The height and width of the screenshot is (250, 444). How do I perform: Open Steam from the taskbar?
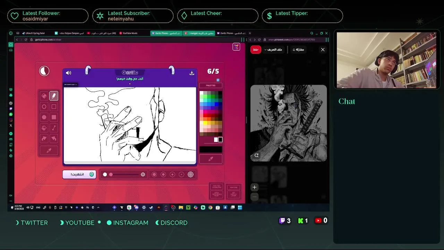tap(151, 208)
